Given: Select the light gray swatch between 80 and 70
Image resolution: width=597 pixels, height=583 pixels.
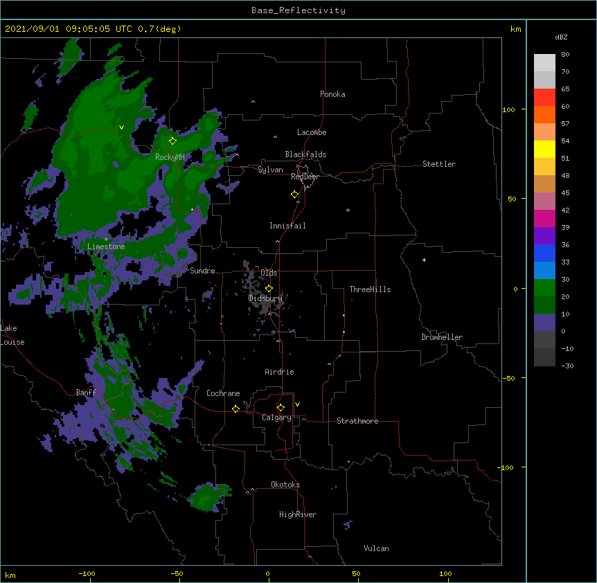Looking at the screenshot, I should [x=544, y=63].
